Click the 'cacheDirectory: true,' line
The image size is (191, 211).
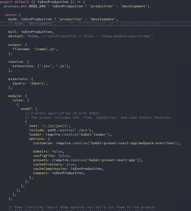tap(55, 164)
